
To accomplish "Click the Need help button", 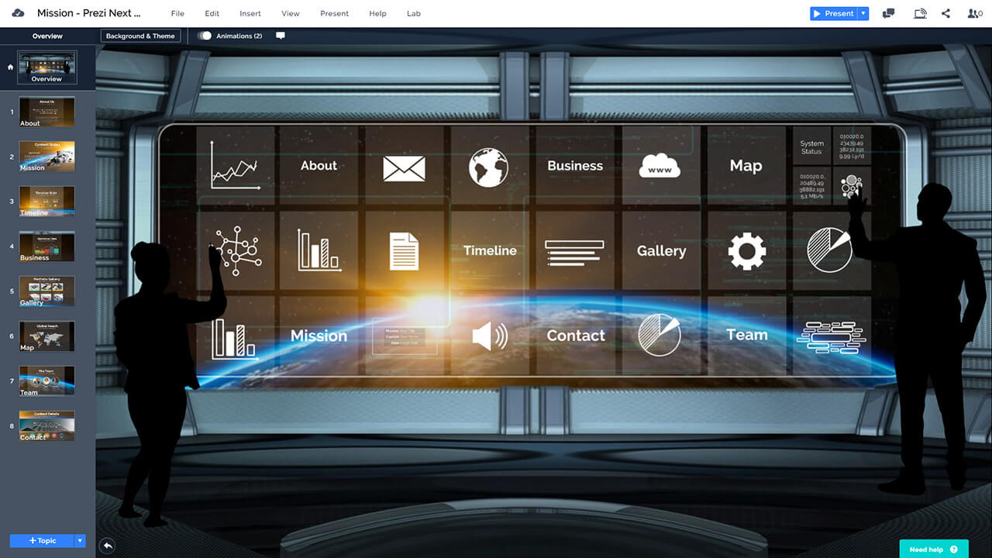I will click(x=933, y=549).
